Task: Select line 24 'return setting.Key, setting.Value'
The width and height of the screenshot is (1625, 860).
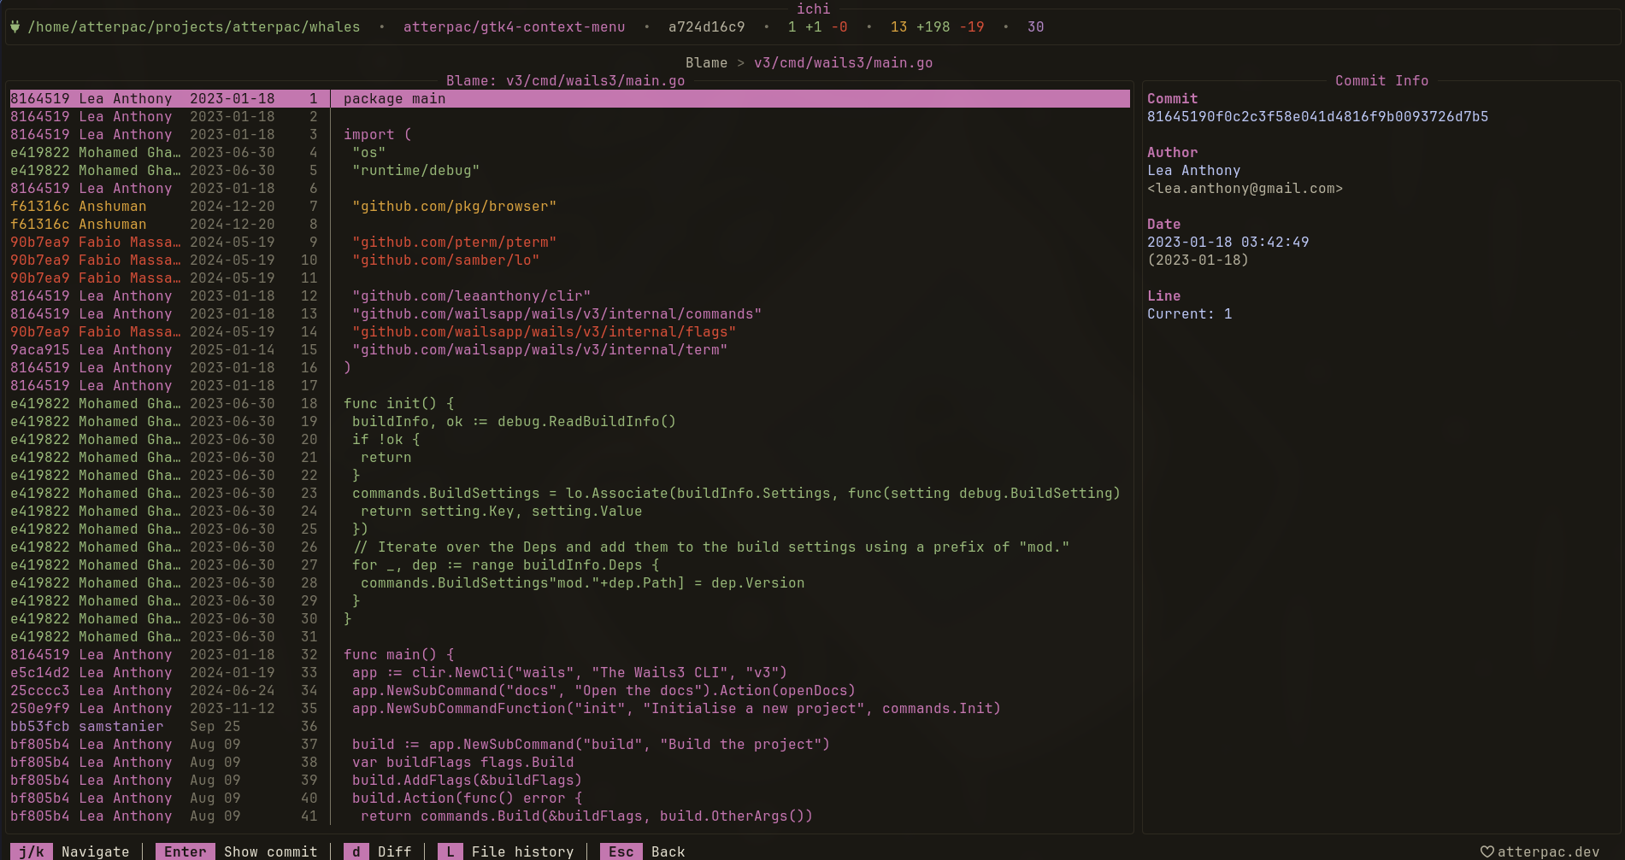Action: 569,511
